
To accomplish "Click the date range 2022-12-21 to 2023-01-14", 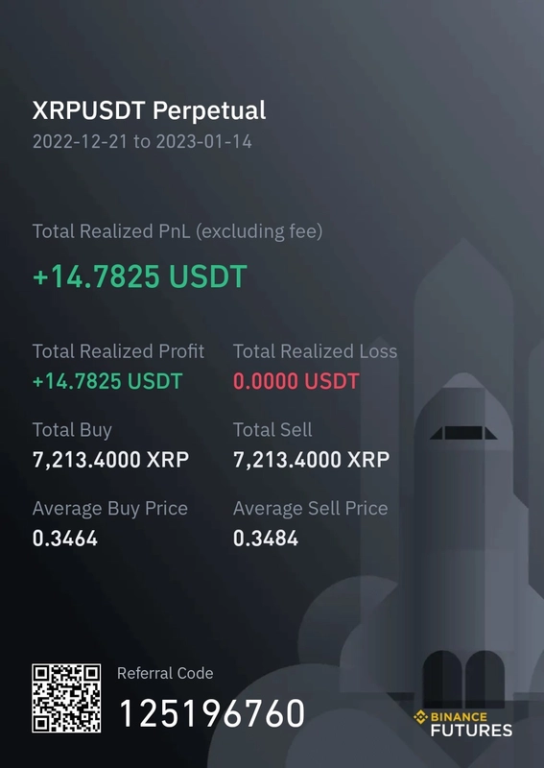I will pyautogui.click(x=142, y=142).
